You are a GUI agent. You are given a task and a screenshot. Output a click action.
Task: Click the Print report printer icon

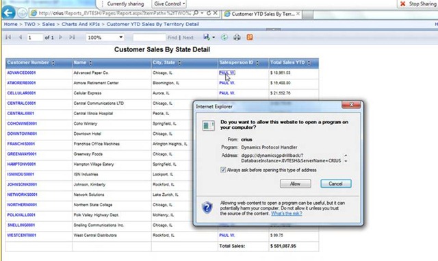(237, 37)
